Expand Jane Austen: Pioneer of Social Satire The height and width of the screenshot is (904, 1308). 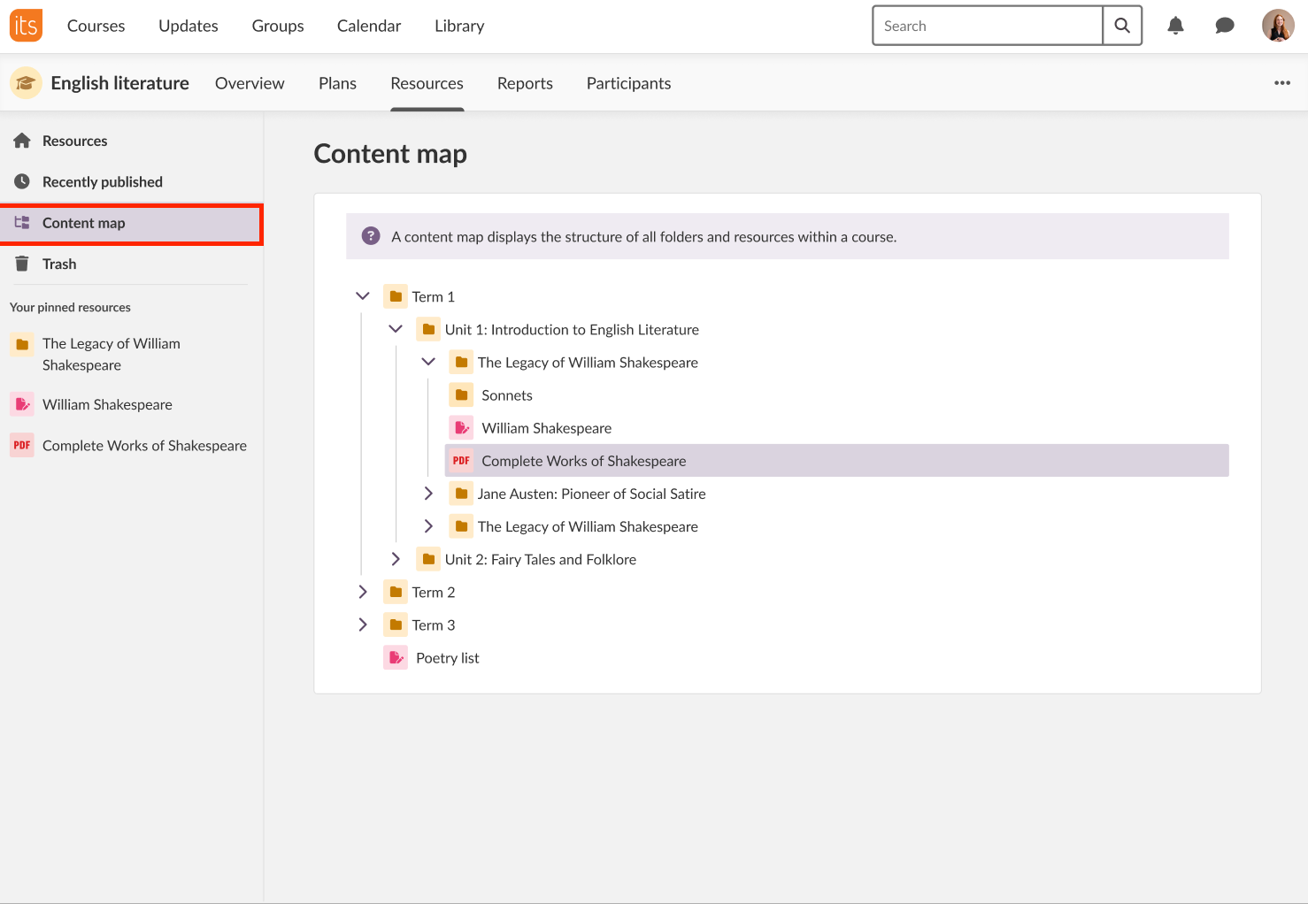click(x=428, y=494)
